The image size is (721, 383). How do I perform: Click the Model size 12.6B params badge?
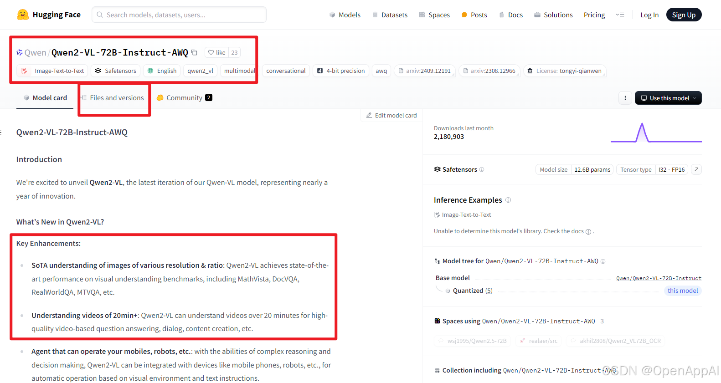(x=574, y=169)
